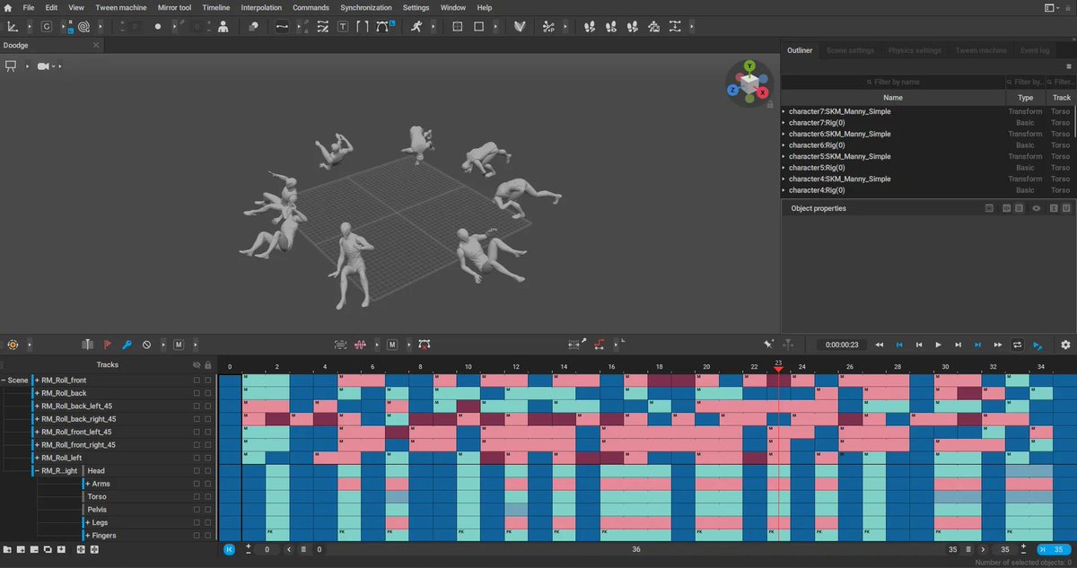Select the Bezier interpolation curve icon
This screenshot has height=568, width=1077.
[x=282, y=27]
